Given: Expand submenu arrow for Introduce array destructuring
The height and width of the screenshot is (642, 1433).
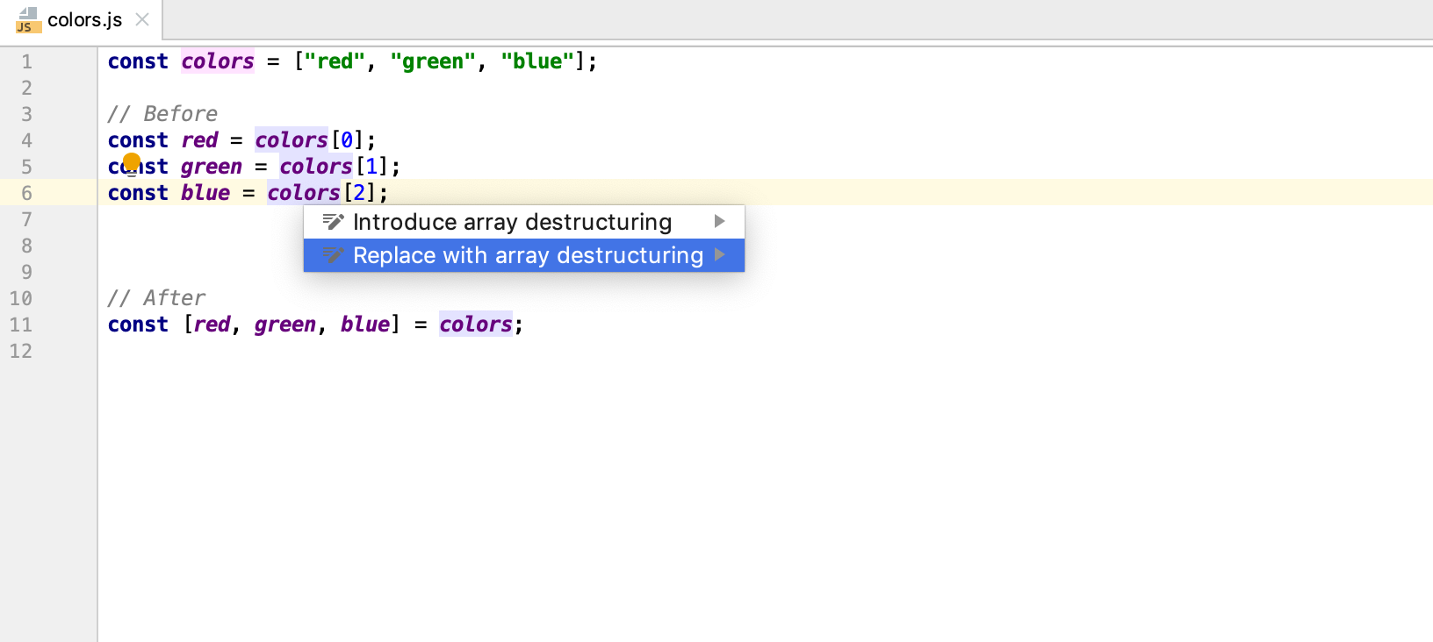Looking at the screenshot, I should coord(720,221).
